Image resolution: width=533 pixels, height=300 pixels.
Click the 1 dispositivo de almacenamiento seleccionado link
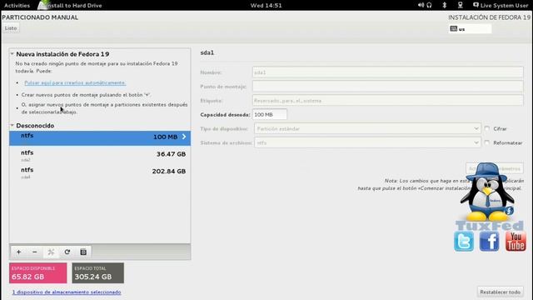[x=67, y=292]
